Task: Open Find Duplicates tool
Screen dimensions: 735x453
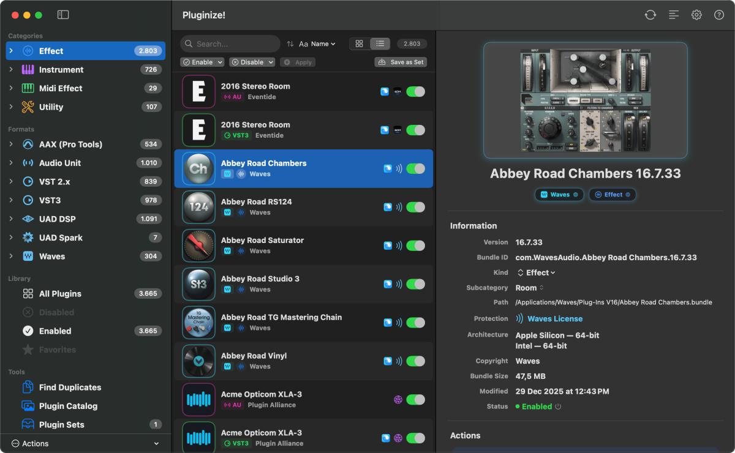Action: [70, 387]
